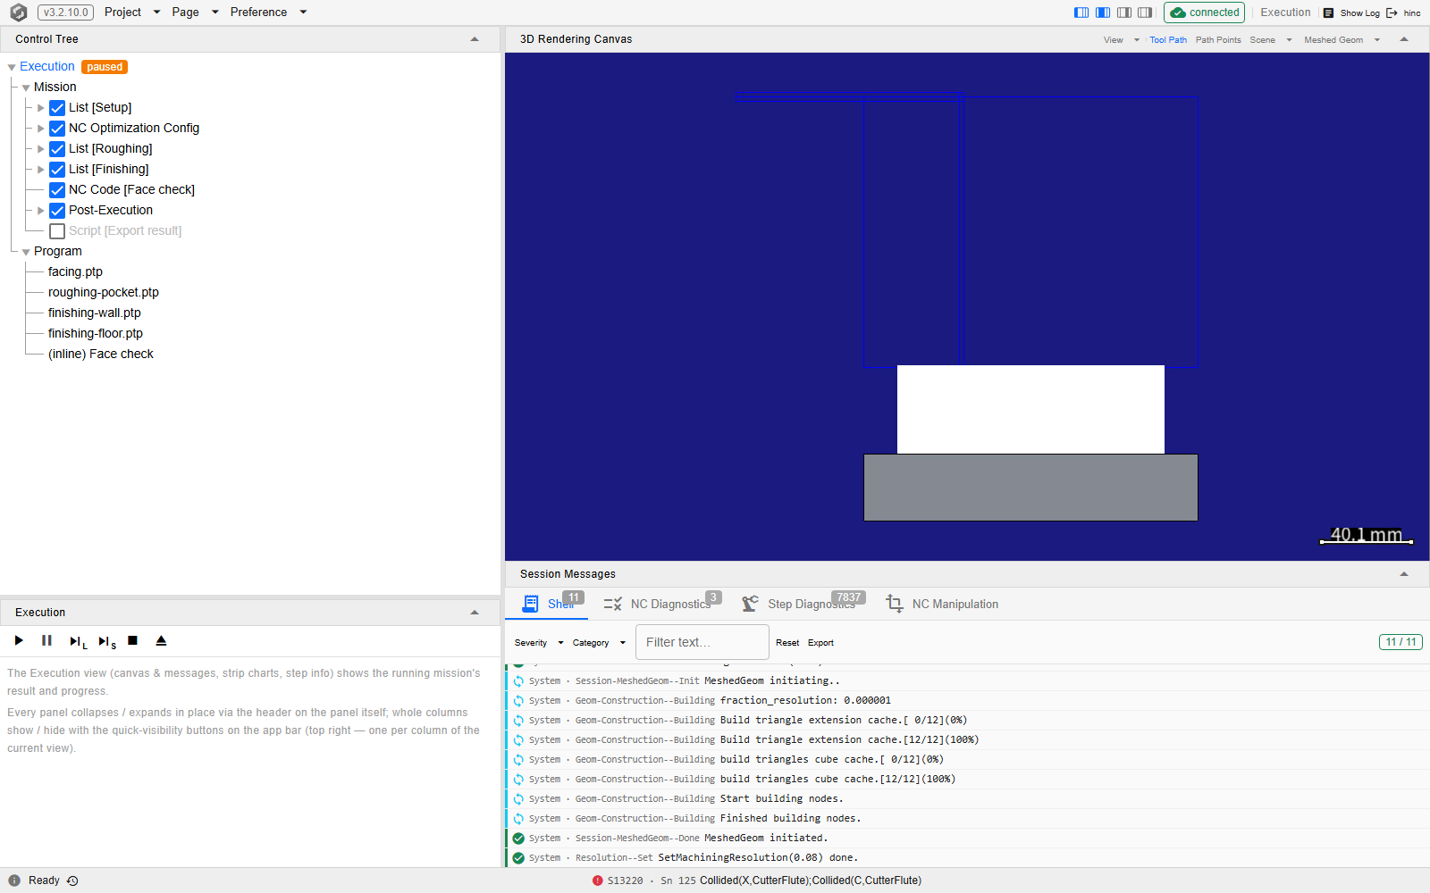Image resolution: width=1430 pixels, height=893 pixels.
Task: Reset the message filters
Action: pyautogui.click(x=787, y=643)
